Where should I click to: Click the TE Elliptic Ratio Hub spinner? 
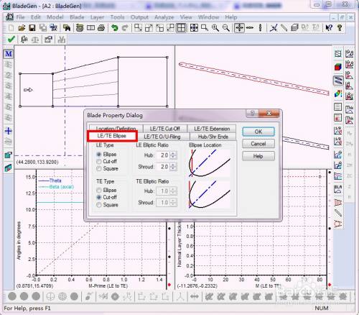(174, 191)
